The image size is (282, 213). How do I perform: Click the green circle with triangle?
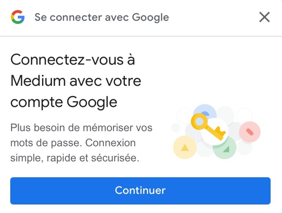(225, 148)
